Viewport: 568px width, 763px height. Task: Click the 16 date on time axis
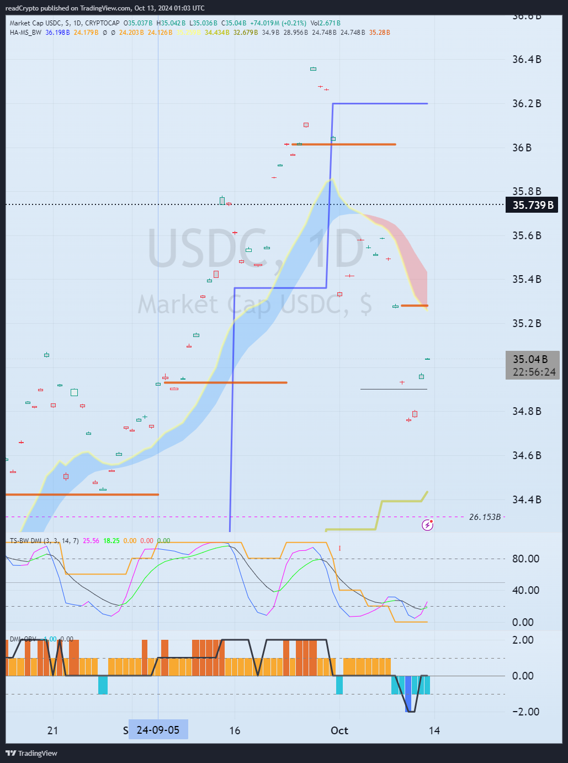coord(235,730)
